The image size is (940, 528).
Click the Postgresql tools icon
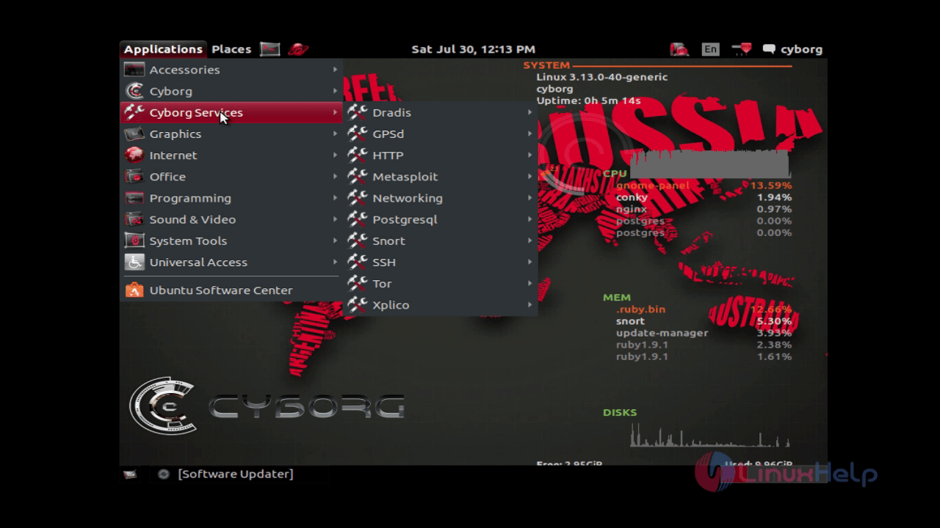click(358, 219)
